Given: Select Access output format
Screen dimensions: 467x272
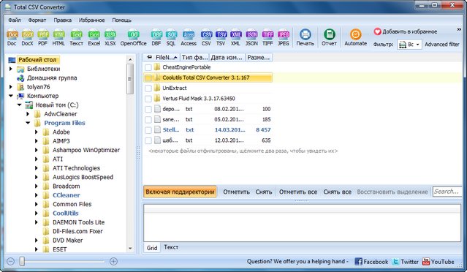Looking at the screenshot, I should tap(189, 38).
